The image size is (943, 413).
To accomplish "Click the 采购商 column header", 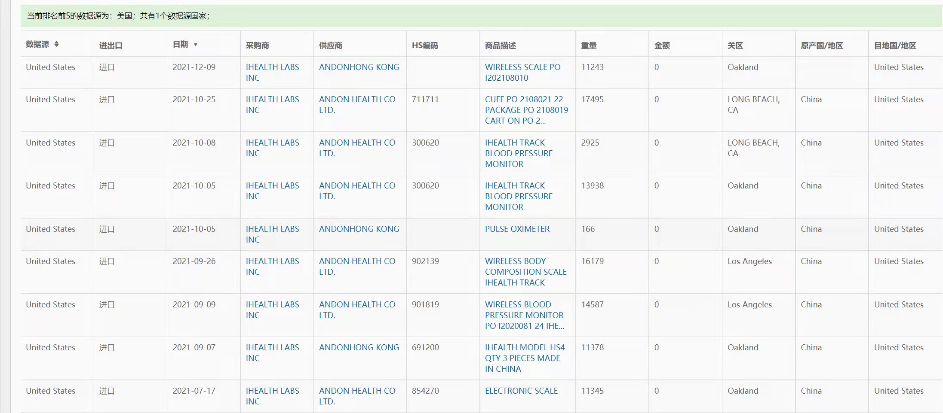I will tap(257, 45).
